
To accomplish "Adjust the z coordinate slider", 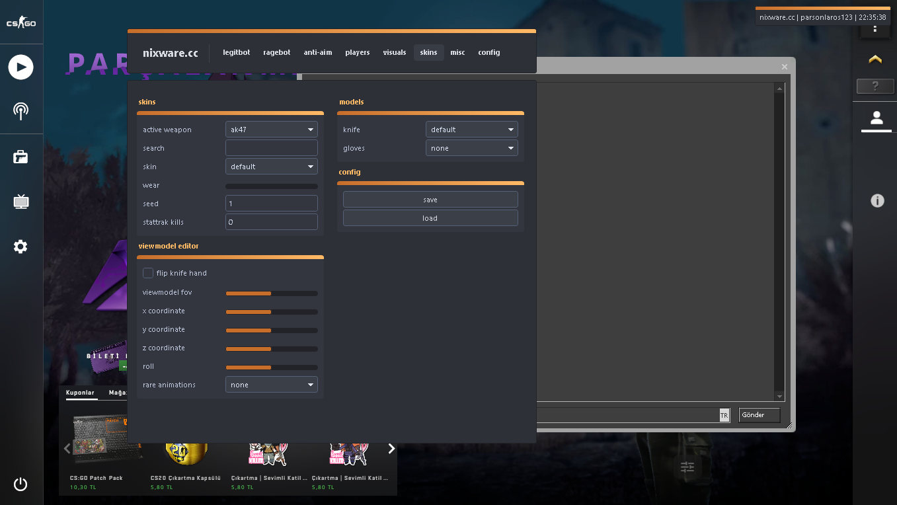I will pyautogui.click(x=272, y=349).
